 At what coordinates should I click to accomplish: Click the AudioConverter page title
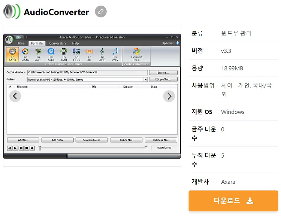(56, 12)
